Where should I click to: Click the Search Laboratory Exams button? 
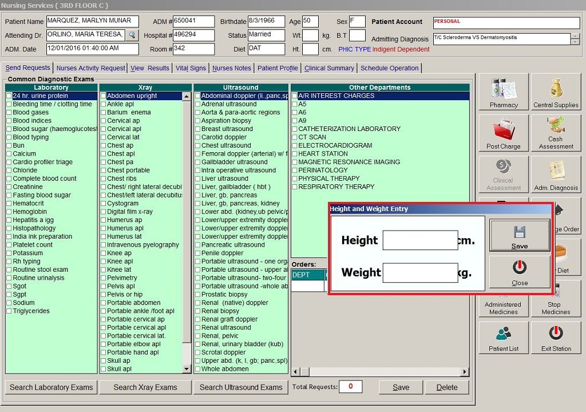point(51,387)
